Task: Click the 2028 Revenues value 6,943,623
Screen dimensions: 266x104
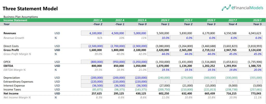Action: (x=255, y=33)
